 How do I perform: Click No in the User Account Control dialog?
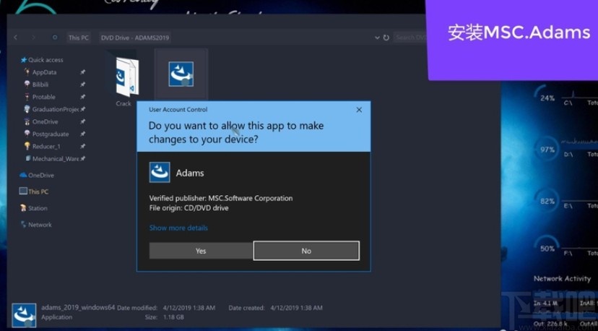[x=306, y=251]
